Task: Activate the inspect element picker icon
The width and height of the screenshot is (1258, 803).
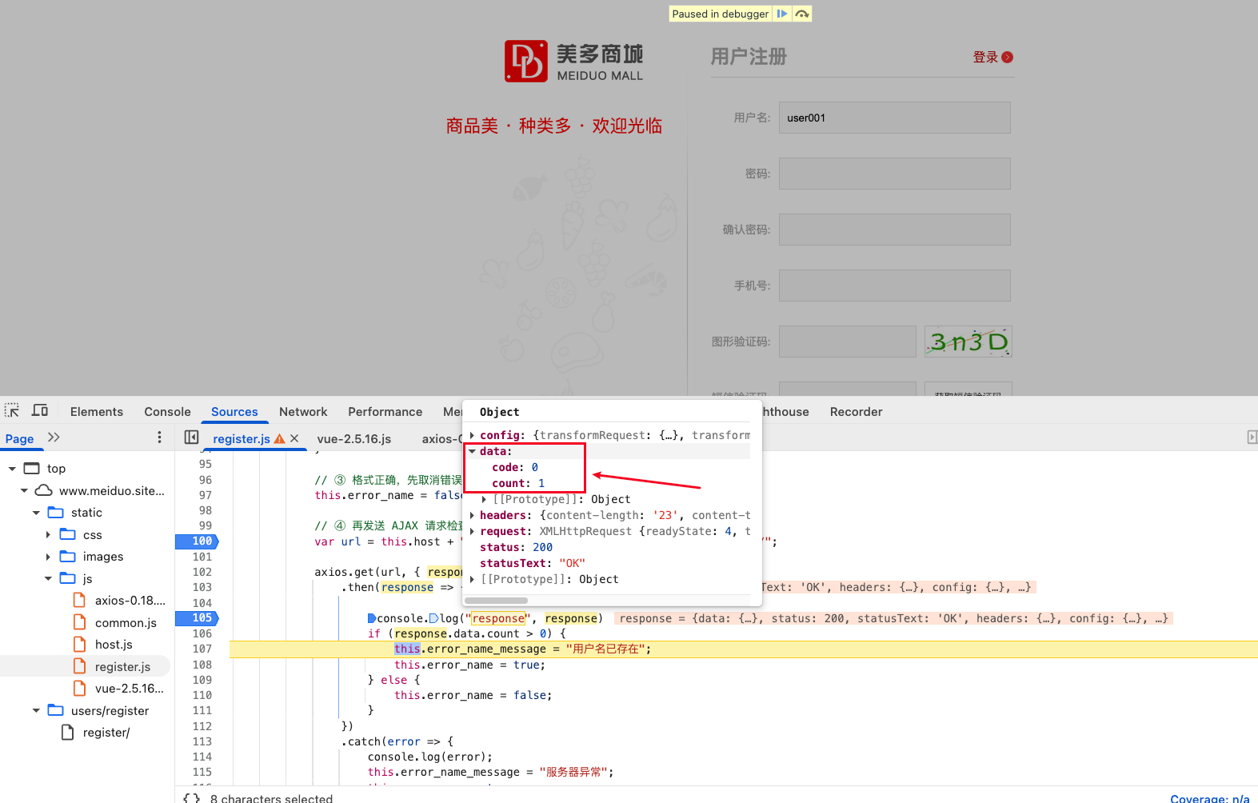Action: coord(12,411)
